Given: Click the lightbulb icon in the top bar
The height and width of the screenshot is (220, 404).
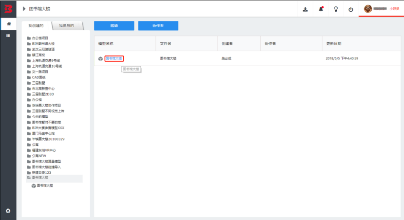Looking at the screenshot, I should click(336, 9).
